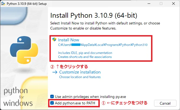
Task: Click the arrow icon beside Customize installation
Action: [55, 72]
